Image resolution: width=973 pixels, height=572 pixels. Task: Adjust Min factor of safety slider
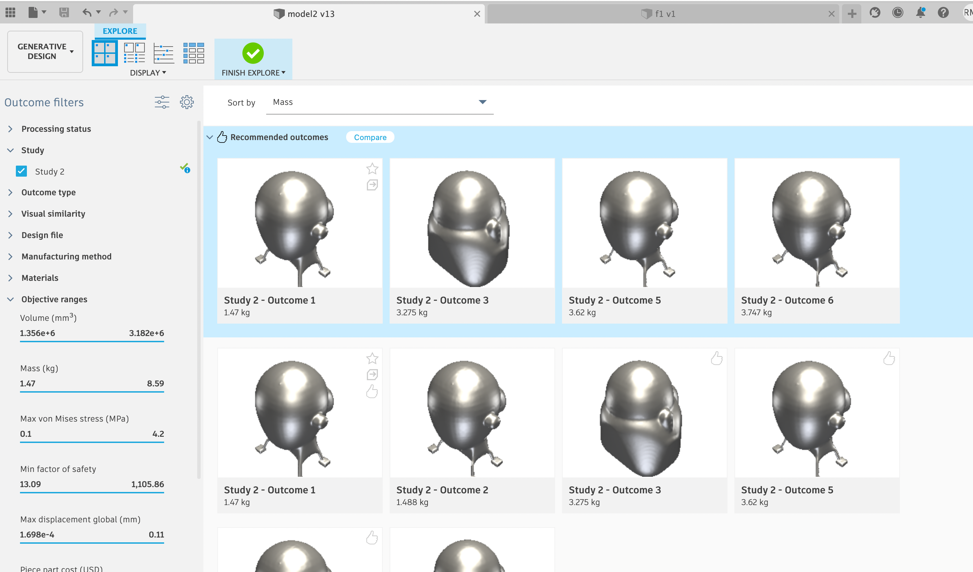pos(92,492)
